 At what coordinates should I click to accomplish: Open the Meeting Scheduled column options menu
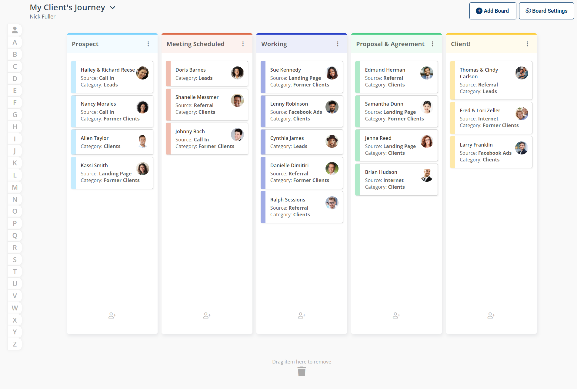click(243, 44)
